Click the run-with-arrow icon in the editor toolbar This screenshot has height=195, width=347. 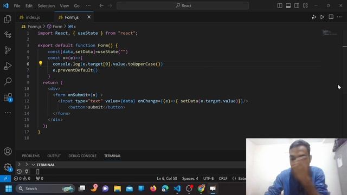(x=314, y=17)
